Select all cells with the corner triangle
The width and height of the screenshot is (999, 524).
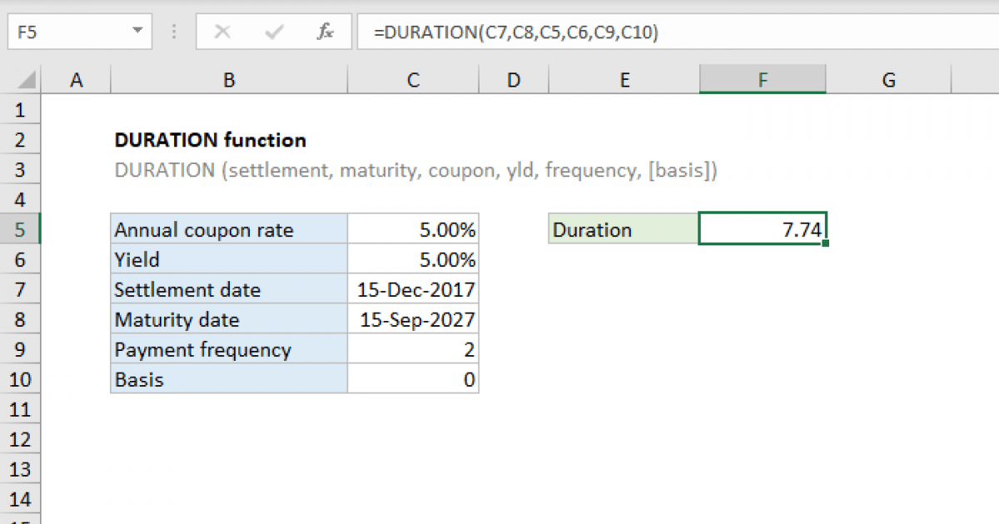click(x=25, y=79)
